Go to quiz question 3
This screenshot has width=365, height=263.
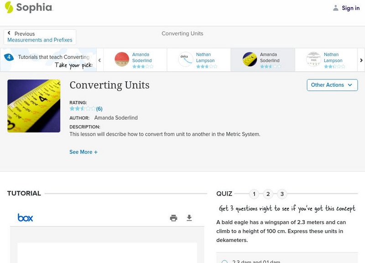(x=282, y=194)
